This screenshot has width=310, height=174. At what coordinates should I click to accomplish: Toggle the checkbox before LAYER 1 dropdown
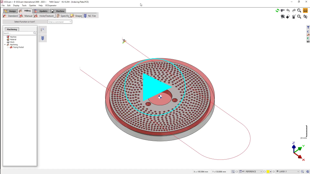pyautogui.click(x=274, y=171)
